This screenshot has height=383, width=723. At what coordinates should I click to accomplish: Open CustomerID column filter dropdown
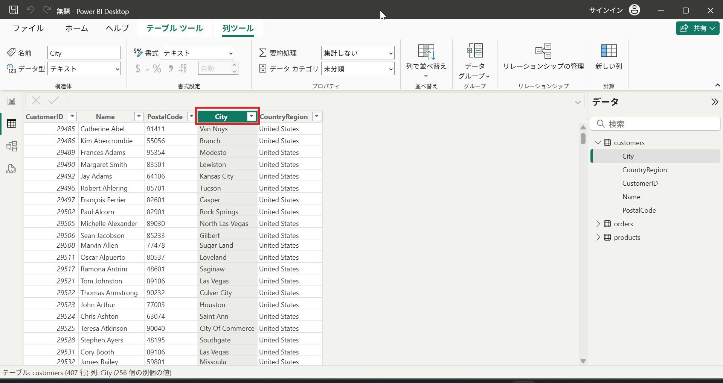(x=72, y=116)
